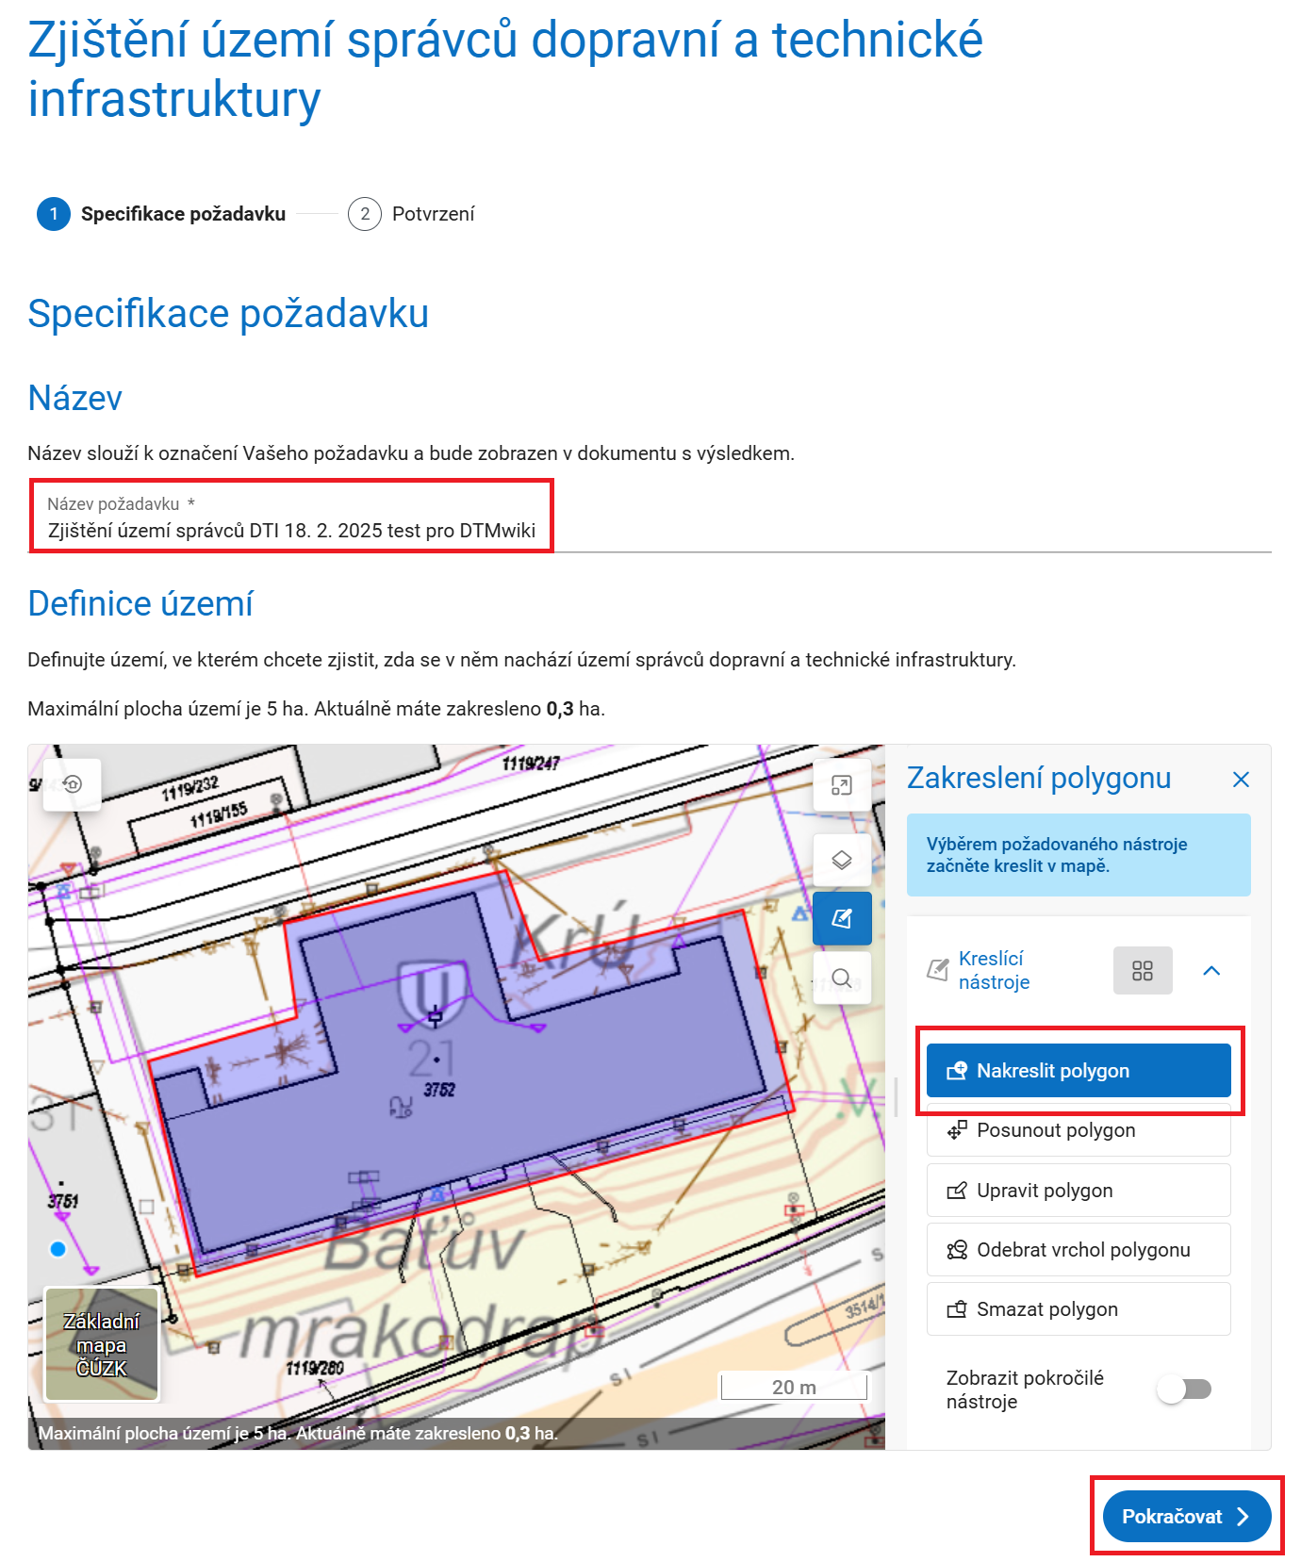Close the Zakreslení polygonu panel
Image resolution: width=1301 pixels, height=1562 pixels.
click(1240, 780)
